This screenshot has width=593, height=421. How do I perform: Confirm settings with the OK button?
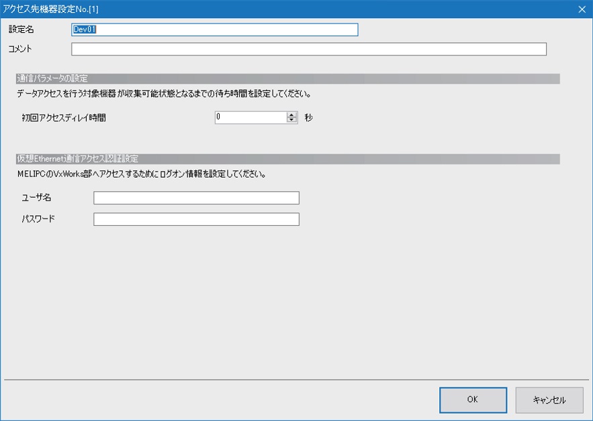tap(473, 400)
